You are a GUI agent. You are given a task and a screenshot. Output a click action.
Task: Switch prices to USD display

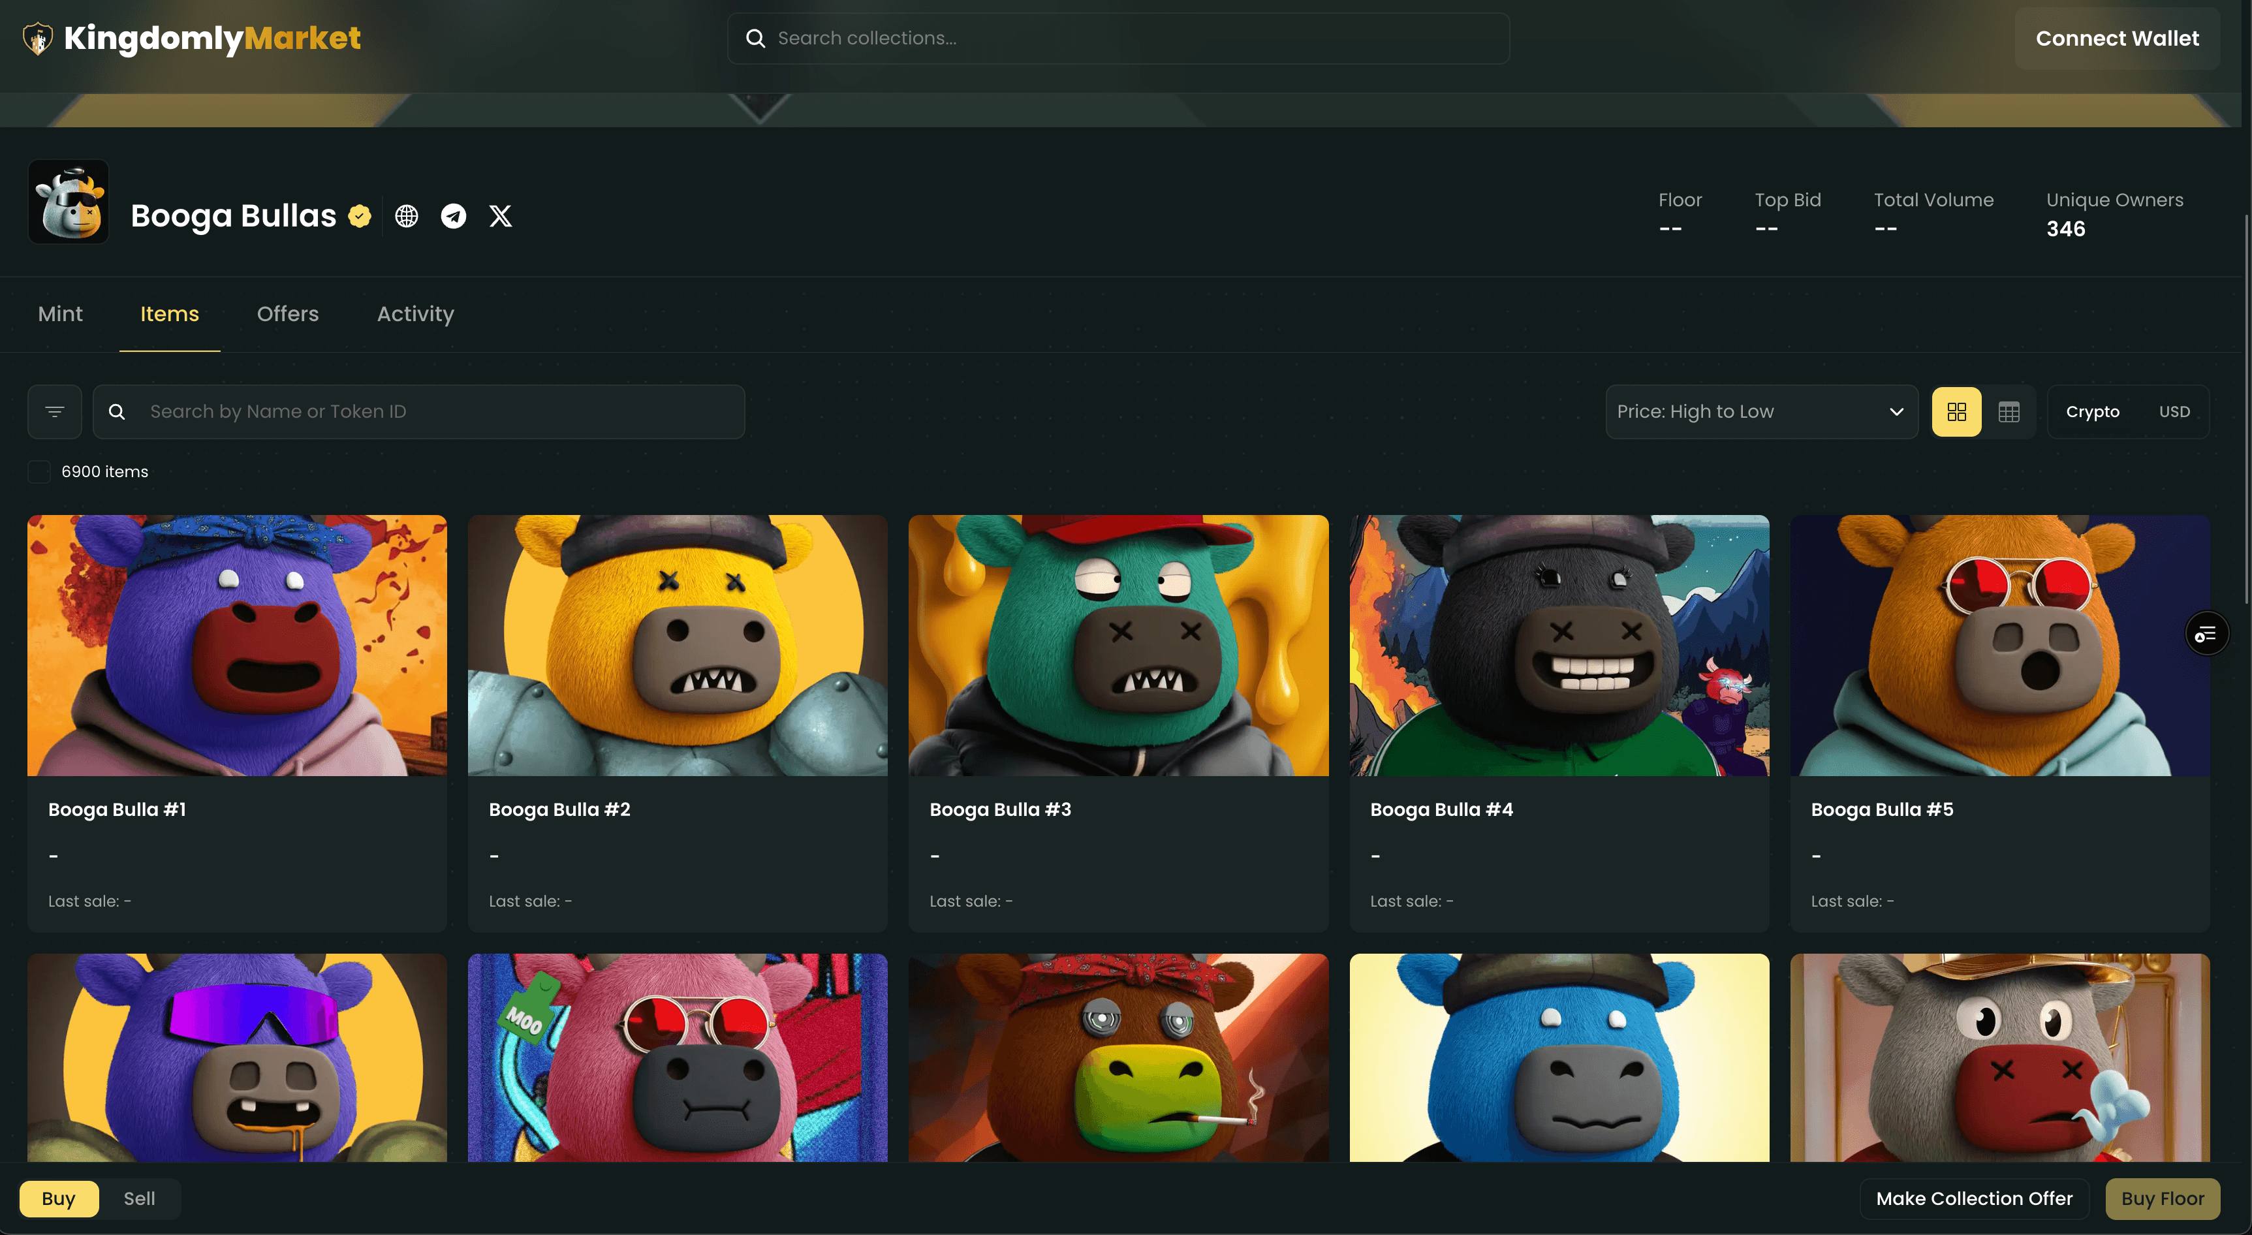click(x=2174, y=411)
